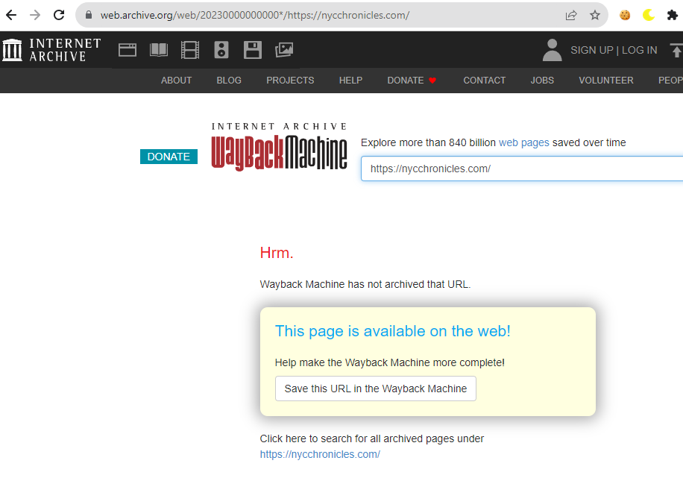Screen dimensions: 683x478
Task: Click 'Wayback Machine has not archived that URL.' text
Action: 365,285
